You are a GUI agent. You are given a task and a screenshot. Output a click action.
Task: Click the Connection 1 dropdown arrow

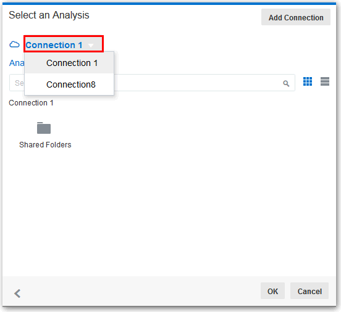pyautogui.click(x=91, y=46)
